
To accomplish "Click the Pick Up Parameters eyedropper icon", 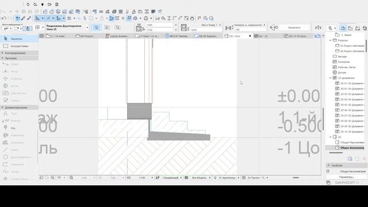I will [x=23, y=18].
